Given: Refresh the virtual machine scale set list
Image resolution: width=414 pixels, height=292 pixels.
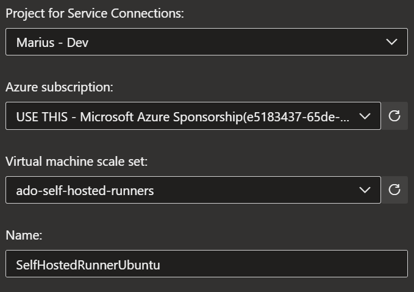Looking at the screenshot, I should [394, 190].
